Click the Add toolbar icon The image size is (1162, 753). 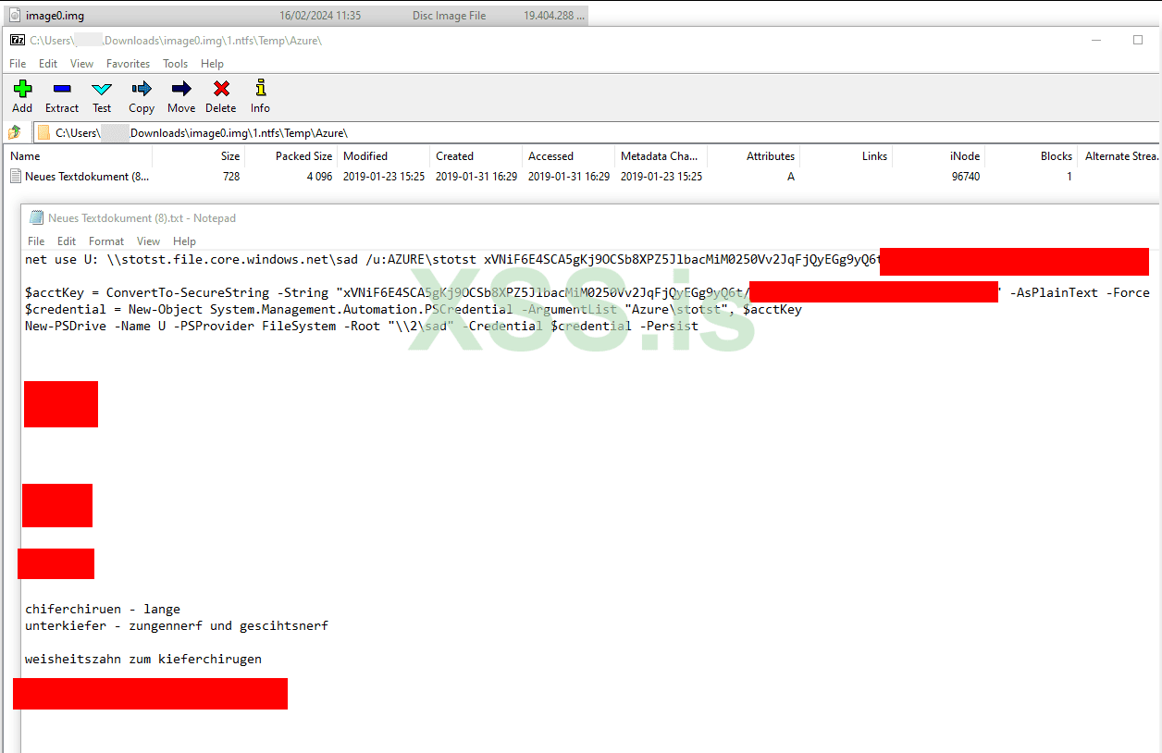point(22,89)
